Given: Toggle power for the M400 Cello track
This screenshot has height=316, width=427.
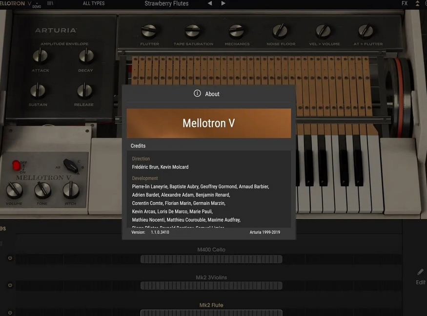Looking at the screenshot, I should pyautogui.click(x=10, y=258).
